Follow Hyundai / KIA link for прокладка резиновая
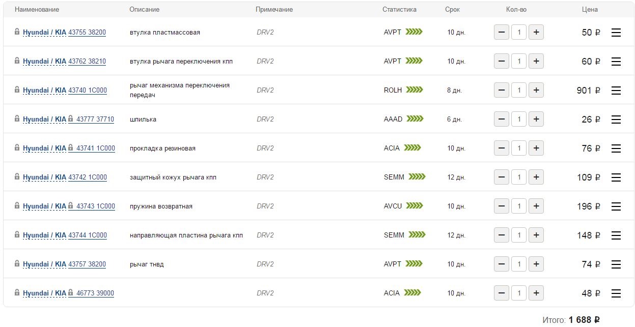 click(44, 148)
